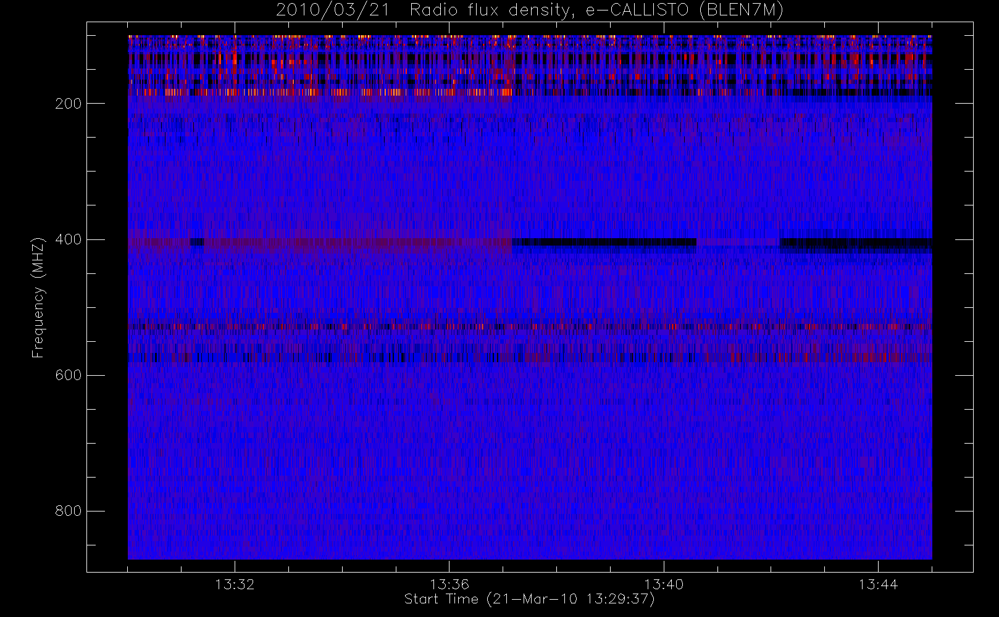
Task: Click the 200 frequency tick label
Action: pos(68,104)
